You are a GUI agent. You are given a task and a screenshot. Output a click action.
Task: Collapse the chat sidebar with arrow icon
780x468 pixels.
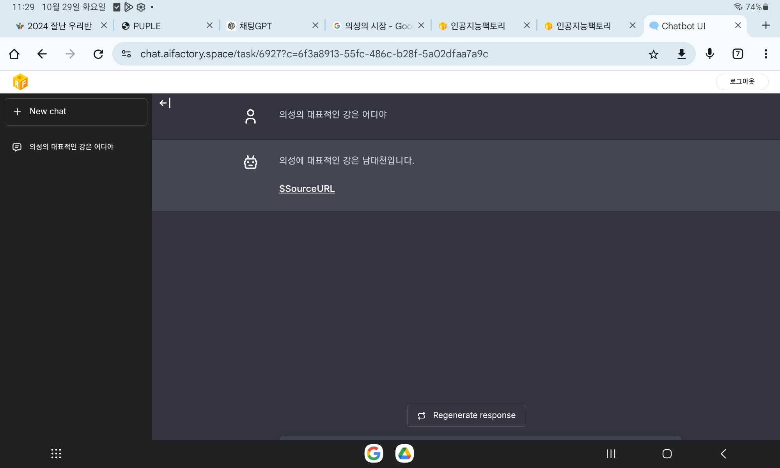[165, 103]
